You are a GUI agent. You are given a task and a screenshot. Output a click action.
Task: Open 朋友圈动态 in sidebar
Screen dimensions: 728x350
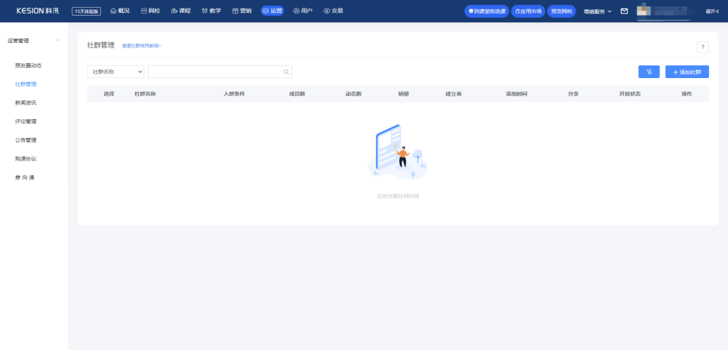tap(28, 66)
